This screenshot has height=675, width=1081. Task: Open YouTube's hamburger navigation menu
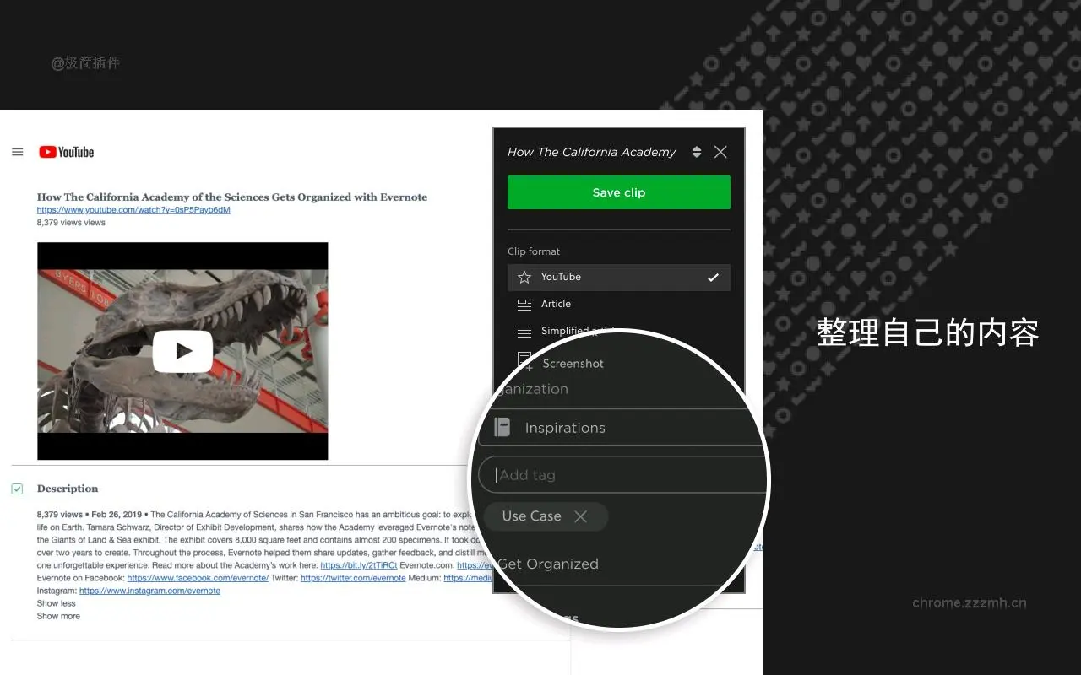tap(17, 152)
